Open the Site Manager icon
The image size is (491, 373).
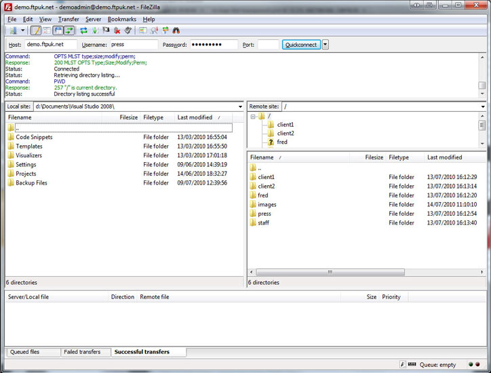(13, 31)
